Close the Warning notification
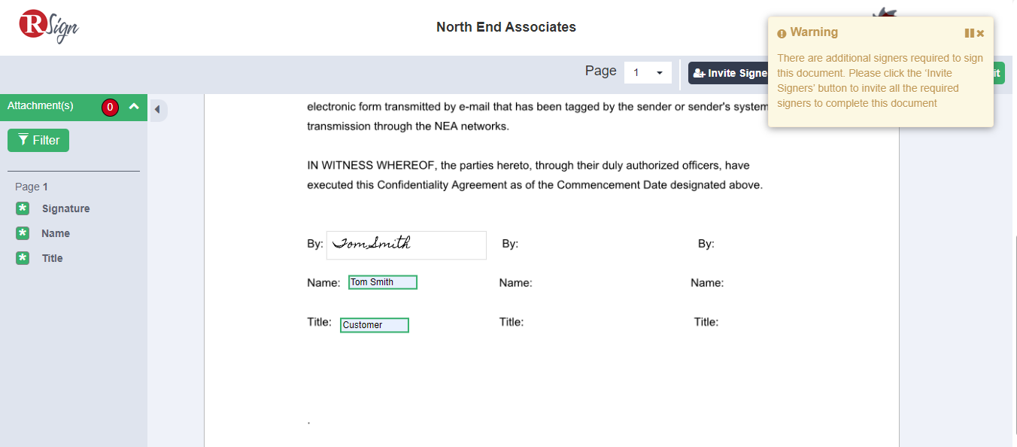The image size is (1017, 447). [980, 33]
